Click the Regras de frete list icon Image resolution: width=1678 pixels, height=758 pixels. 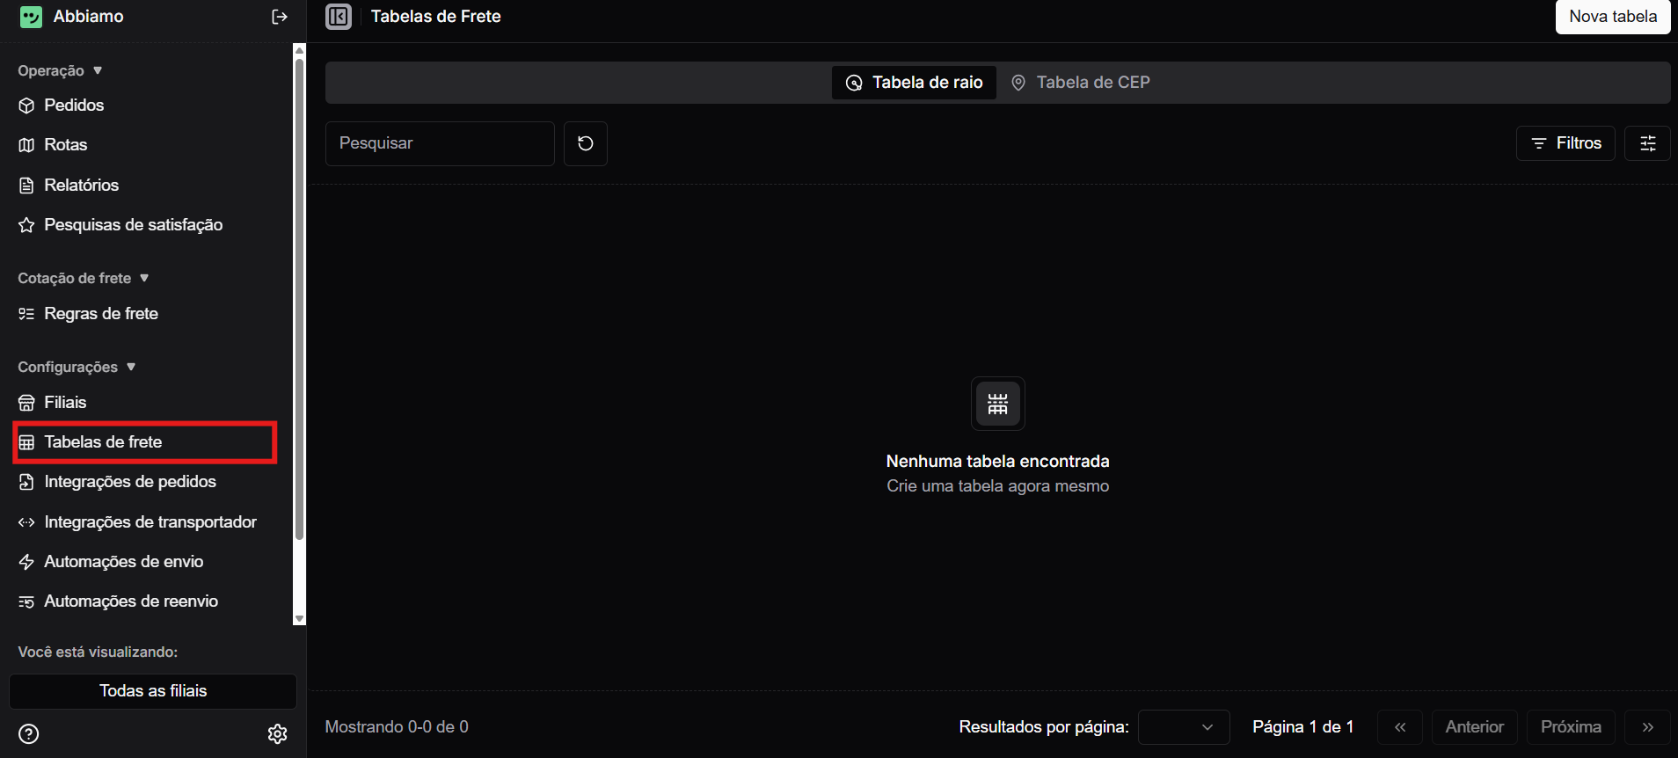[26, 314]
